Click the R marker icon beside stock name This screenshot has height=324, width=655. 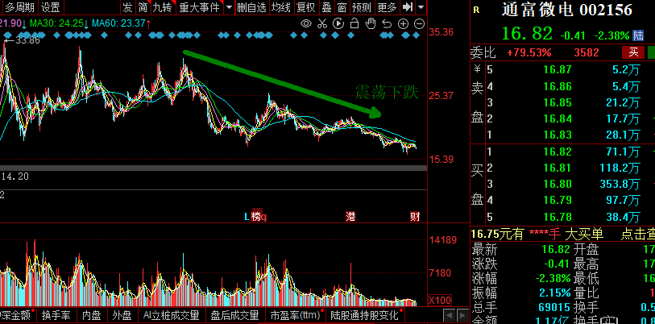[x=476, y=10]
